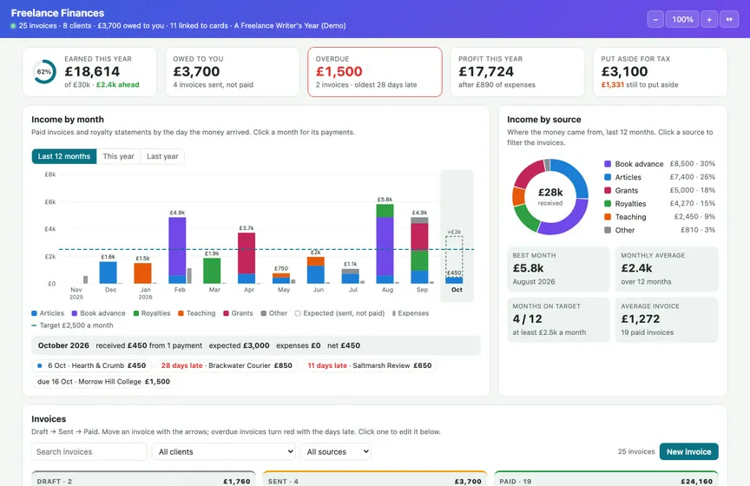Click the Best Month £5.8k tile
The width and height of the screenshot is (750, 486).
coord(558,269)
